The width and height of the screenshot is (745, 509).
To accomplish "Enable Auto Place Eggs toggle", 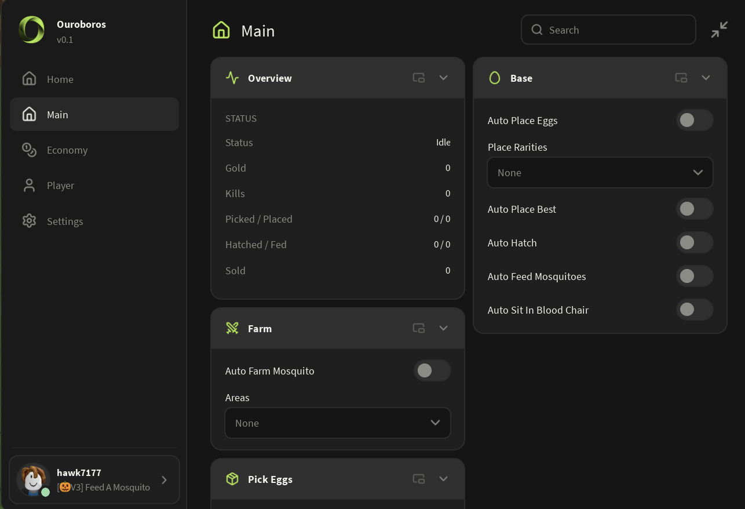I will click(x=695, y=120).
